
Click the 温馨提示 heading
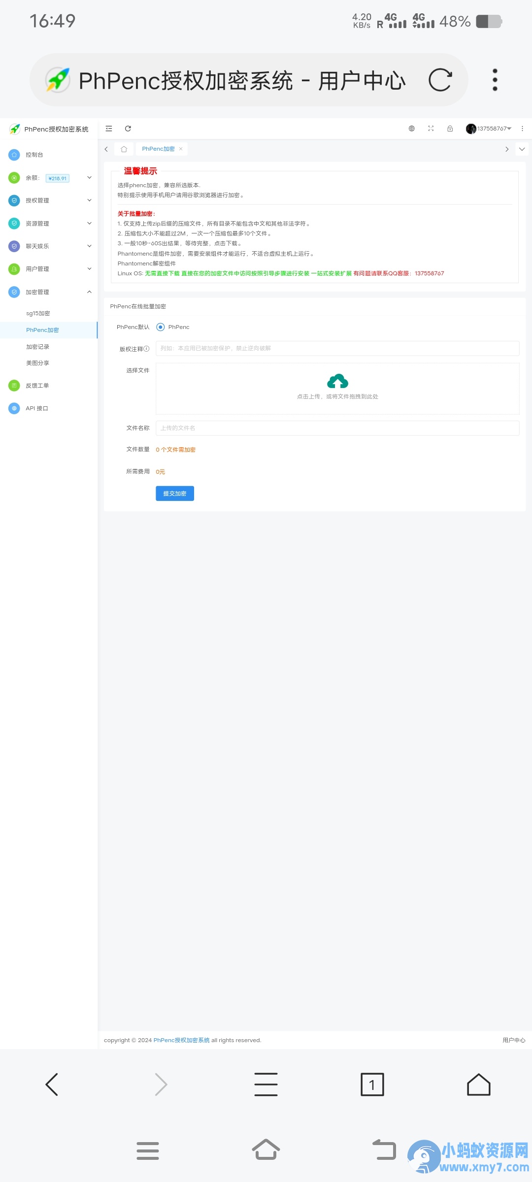coord(140,171)
